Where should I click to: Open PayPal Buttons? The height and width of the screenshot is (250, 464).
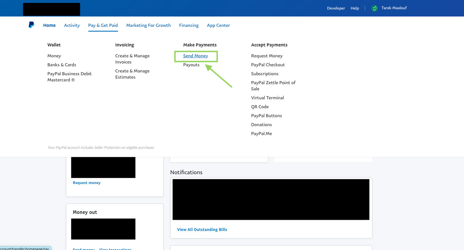coord(267,115)
